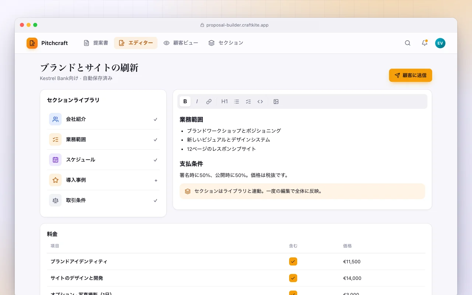Click the library-sync info banner
This screenshot has width=472, height=295.
point(302,191)
